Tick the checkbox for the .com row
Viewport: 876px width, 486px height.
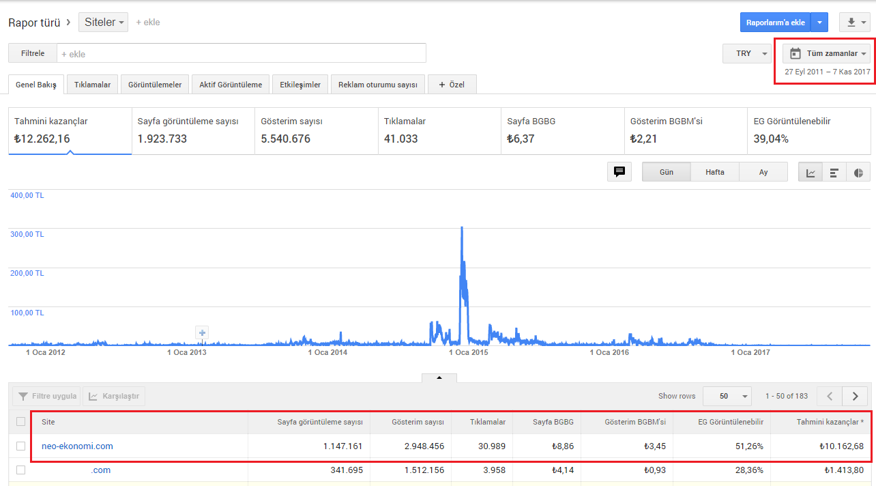point(20,470)
